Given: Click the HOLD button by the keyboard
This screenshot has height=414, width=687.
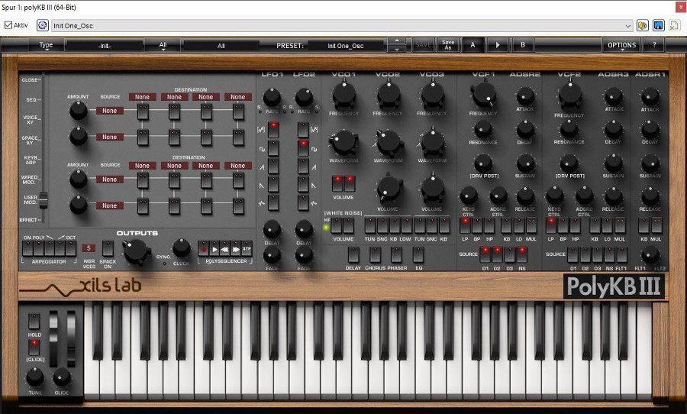Looking at the screenshot, I should point(34,322).
